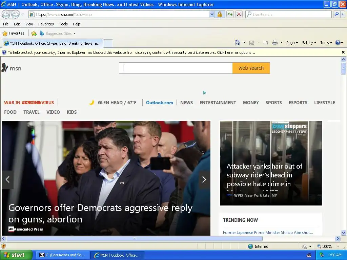The height and width of the screenshot is (260, 347).
Task: Select the MSN browser tab
Action: (x=53, y=43)
